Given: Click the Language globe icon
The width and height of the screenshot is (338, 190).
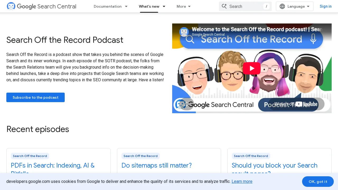Looking at the screenshot, I should click(x=282, y=6).
